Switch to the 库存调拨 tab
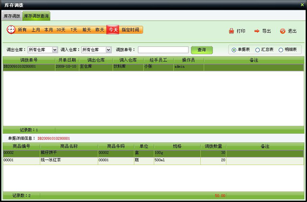 pos(12,16)
